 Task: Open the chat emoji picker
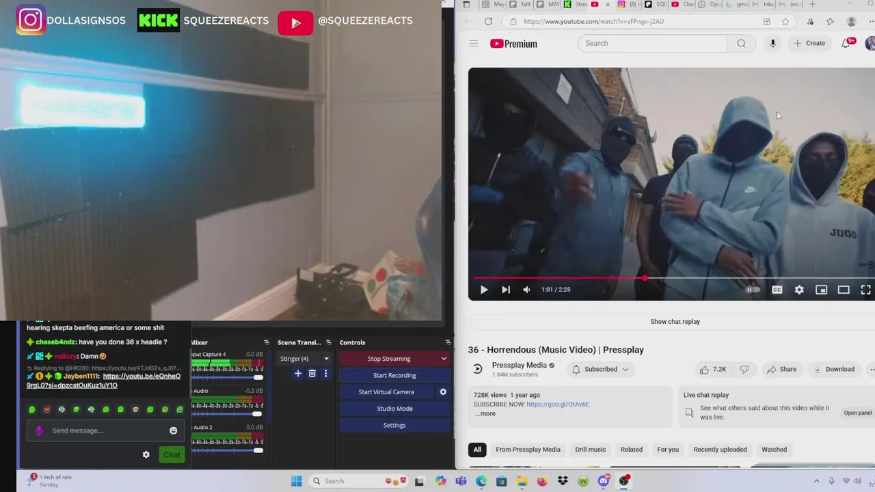click(x=173, y=430)
